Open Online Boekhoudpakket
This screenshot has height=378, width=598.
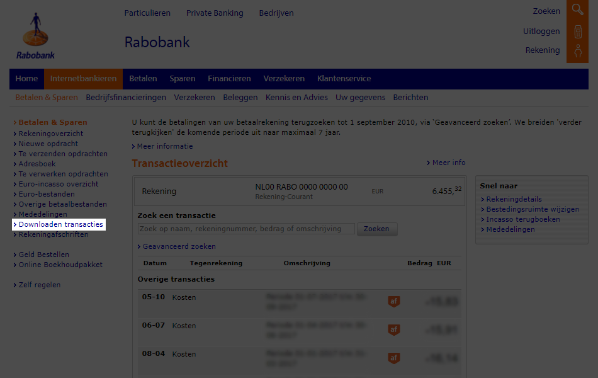tap(60, 265)
